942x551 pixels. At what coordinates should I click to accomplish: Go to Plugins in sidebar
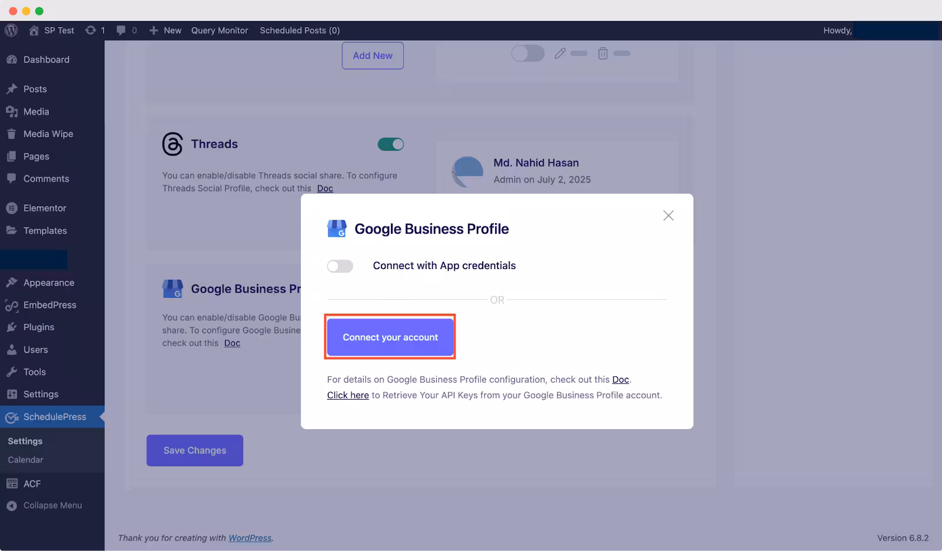[x=39, y=327]
